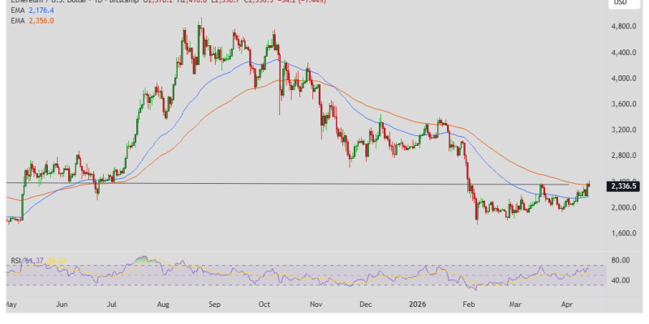The image size is (649, 324).
Task: Select the horizontal support line on the chart
Action: (243, 184)
